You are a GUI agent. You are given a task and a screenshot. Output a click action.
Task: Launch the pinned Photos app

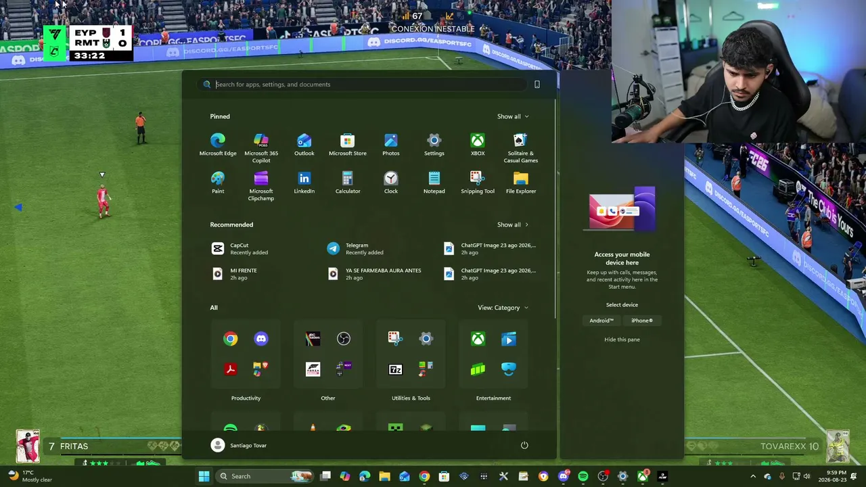(391, 145)
